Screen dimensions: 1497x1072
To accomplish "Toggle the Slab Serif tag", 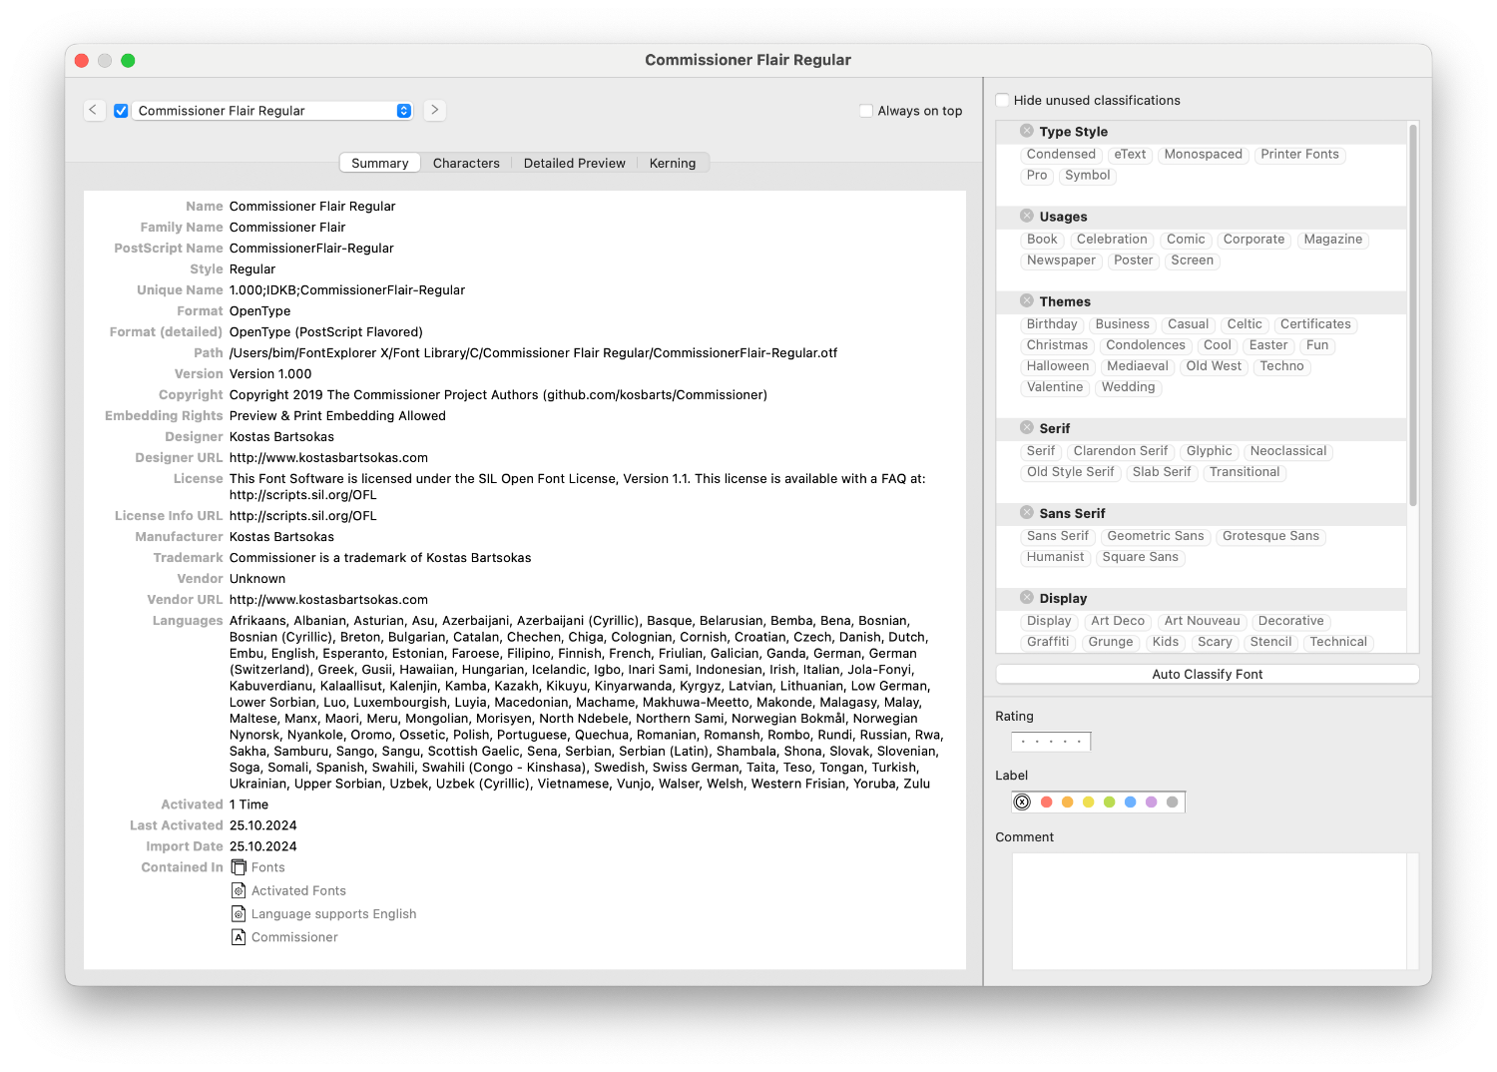I will [x=1162, y=472].
